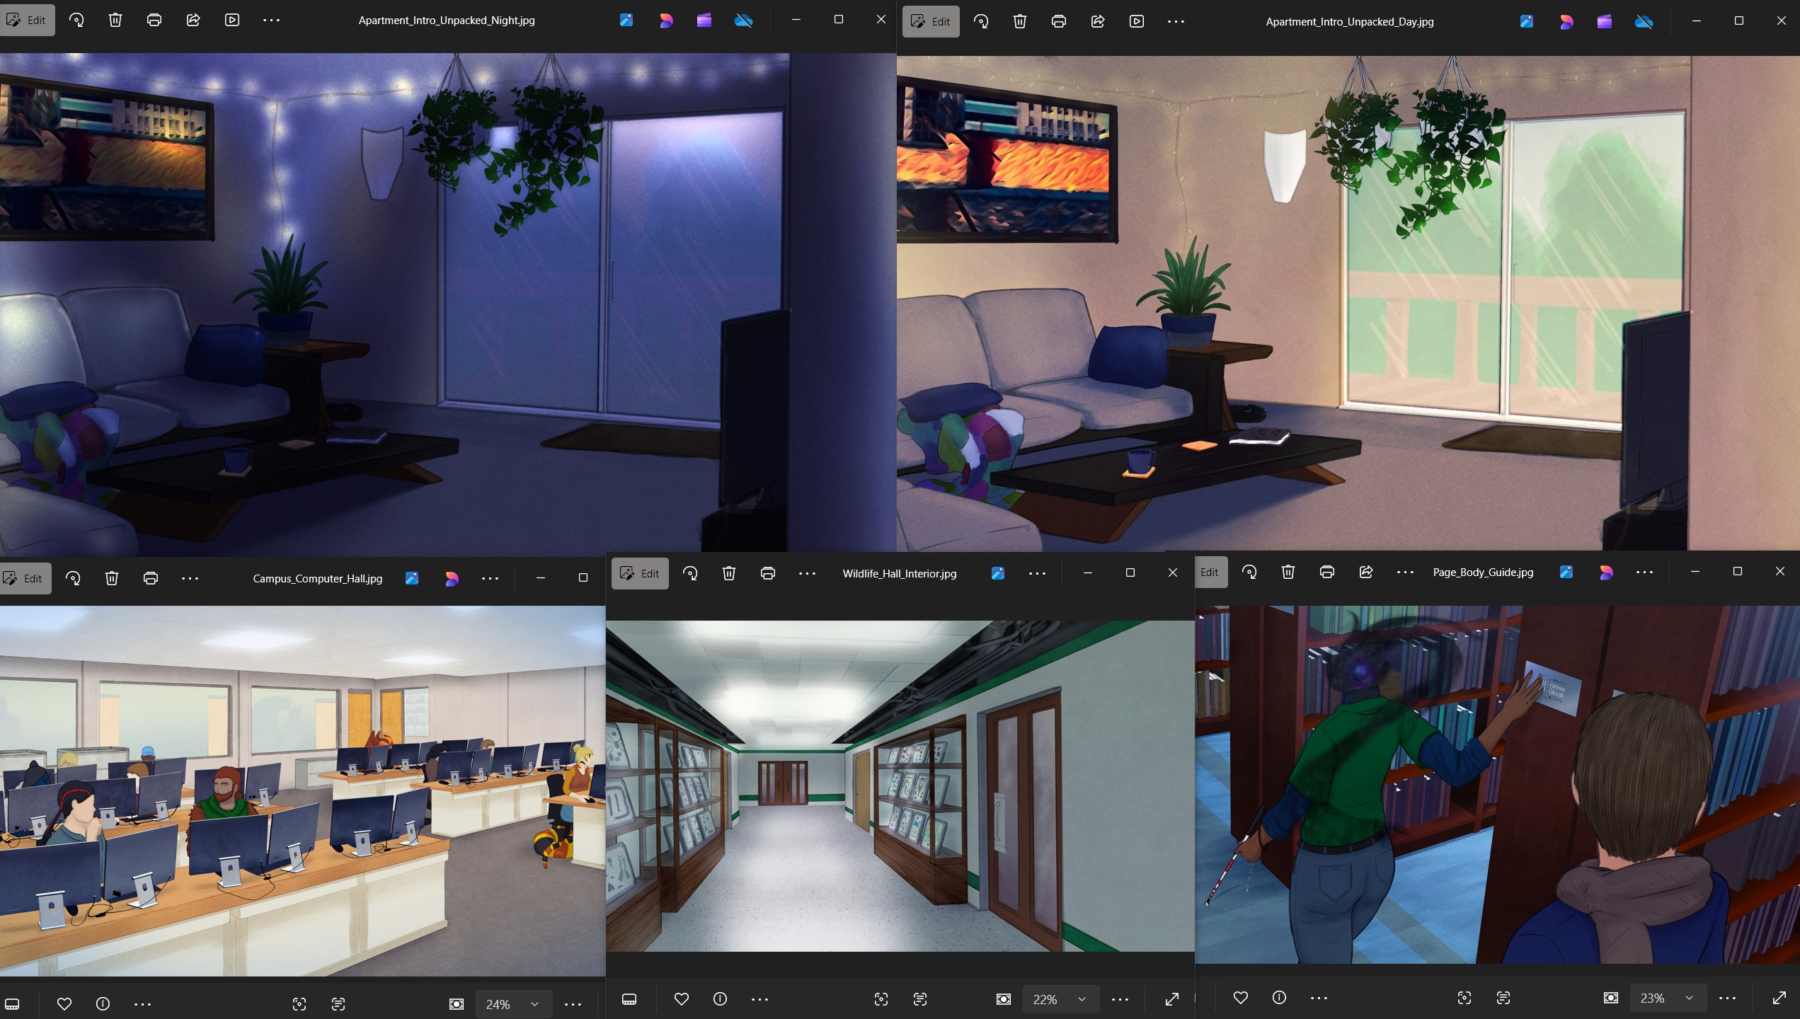Screen dimensions: 1800x1019
Task: Open See more menu in Apartment Day window
Action: point(1176,21)
